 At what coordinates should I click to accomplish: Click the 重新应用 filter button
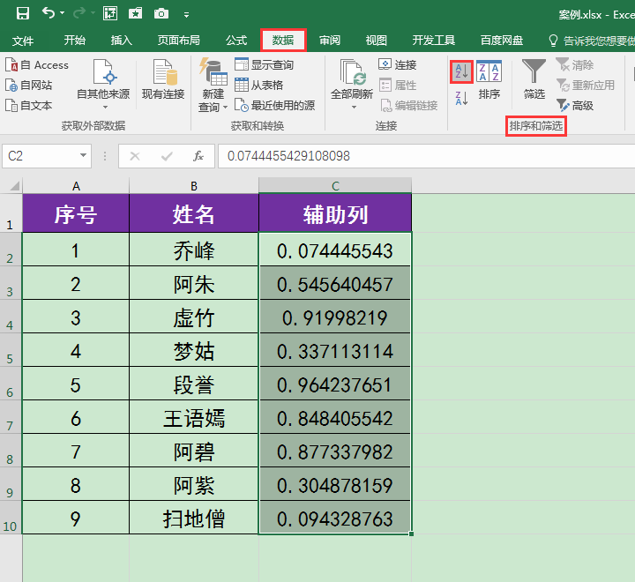click(586, 85)
